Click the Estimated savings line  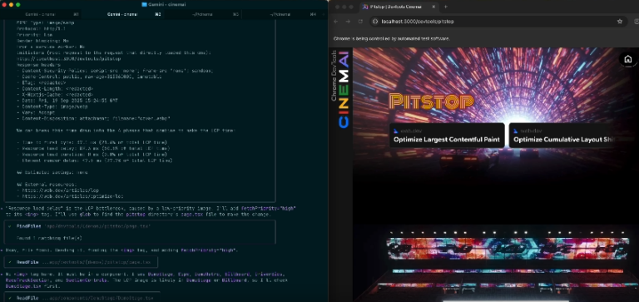(52, 172)
